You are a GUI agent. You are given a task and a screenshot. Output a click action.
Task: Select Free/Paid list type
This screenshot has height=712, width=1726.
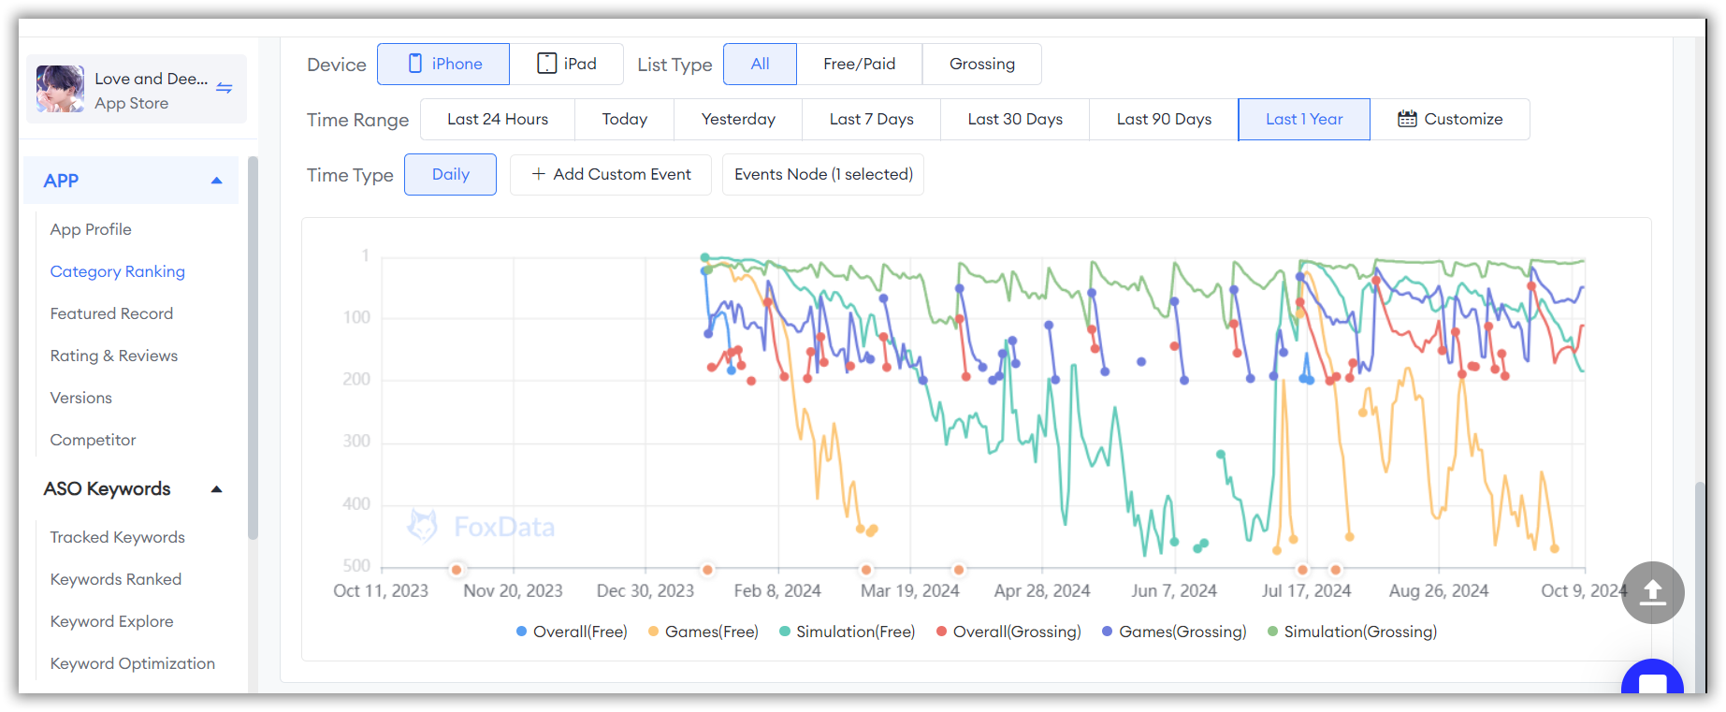tap(860, 64)
